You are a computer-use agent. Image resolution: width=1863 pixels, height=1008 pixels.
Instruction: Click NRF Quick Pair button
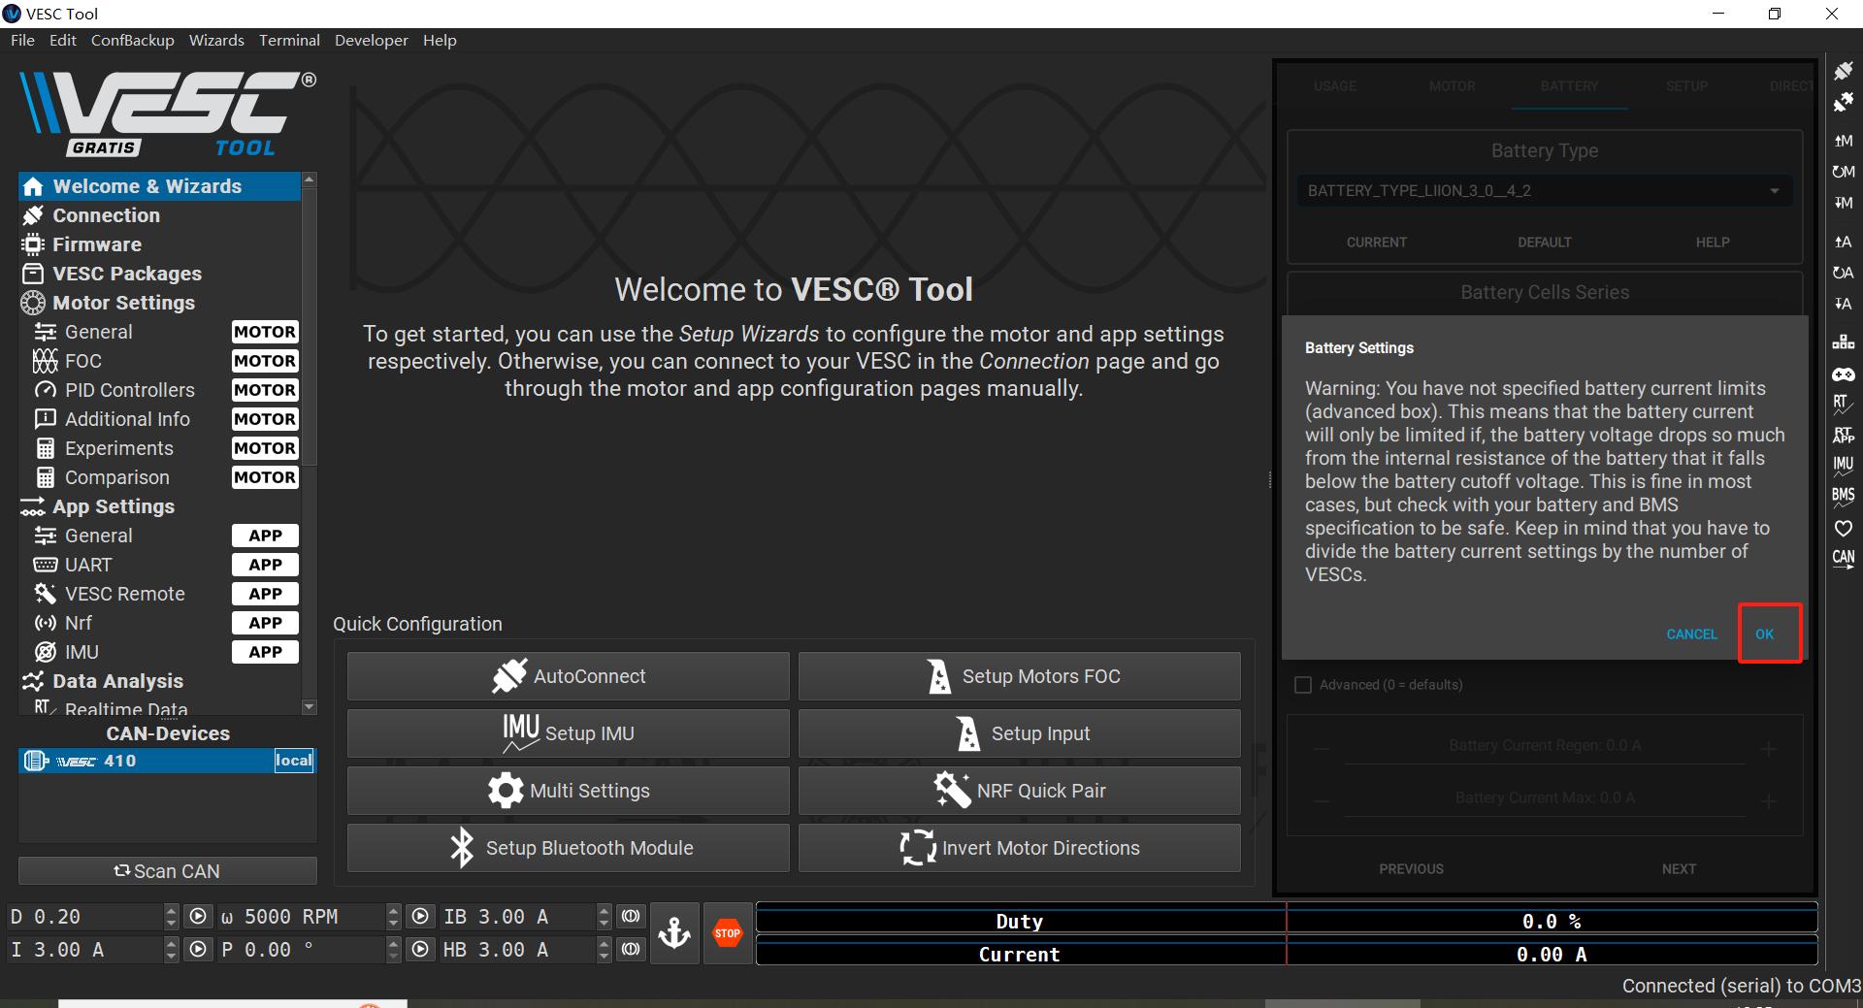pos(1020,791)
